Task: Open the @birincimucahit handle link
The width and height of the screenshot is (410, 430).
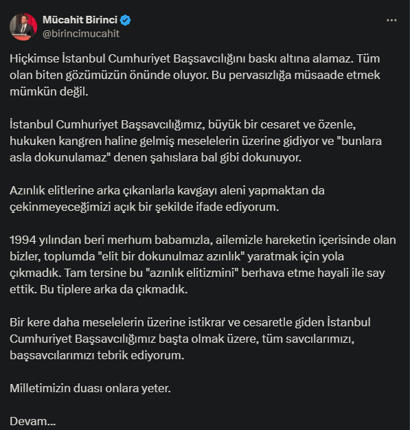Action: tap(81, 34)
